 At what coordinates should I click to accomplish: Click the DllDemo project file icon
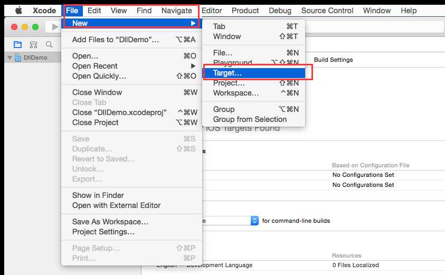18,58
